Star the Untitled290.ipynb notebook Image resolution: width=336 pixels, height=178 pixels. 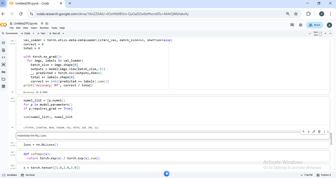tap(42, 23)
